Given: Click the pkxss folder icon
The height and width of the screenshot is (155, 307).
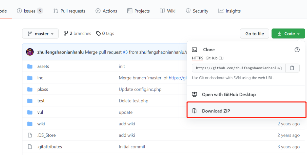Looking at the screenshot, I should click(x=30, y=89).
